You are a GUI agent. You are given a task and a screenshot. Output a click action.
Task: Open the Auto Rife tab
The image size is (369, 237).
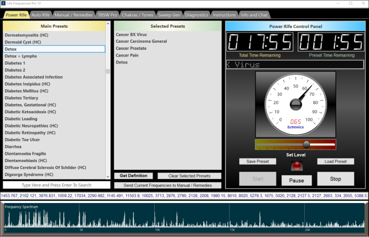(41, 15)
